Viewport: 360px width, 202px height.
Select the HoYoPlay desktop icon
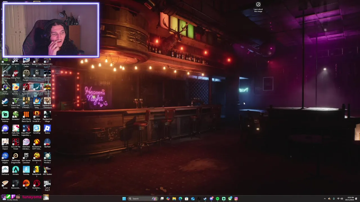click(x=37, y=130)
